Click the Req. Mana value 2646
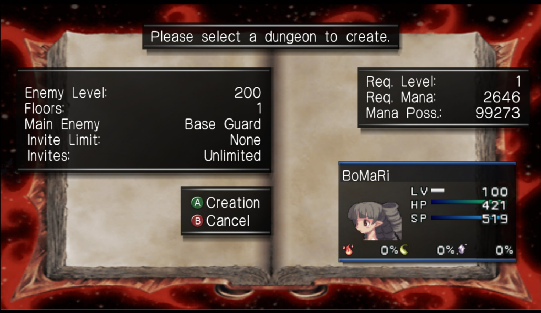The width and height of the screenshot is (541, 313). (x=502, y=97)
